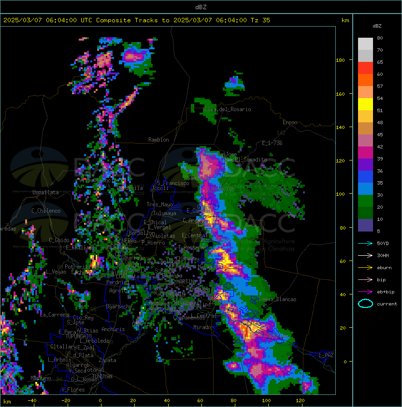Pick the red 60–65 dBZ color swatch

tap(365, 68)
